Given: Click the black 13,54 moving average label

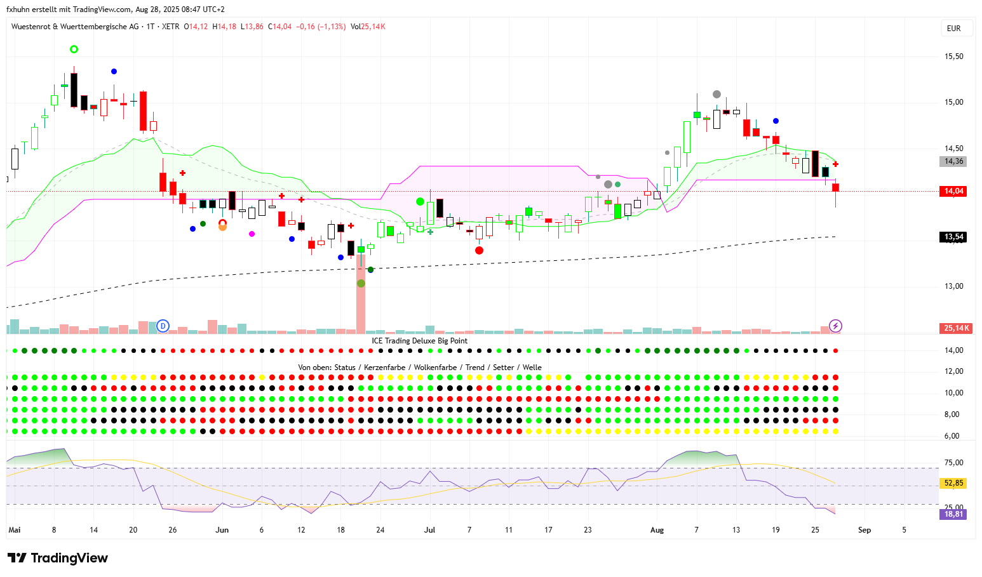Looking at the screenshot, I should [953, 237].
